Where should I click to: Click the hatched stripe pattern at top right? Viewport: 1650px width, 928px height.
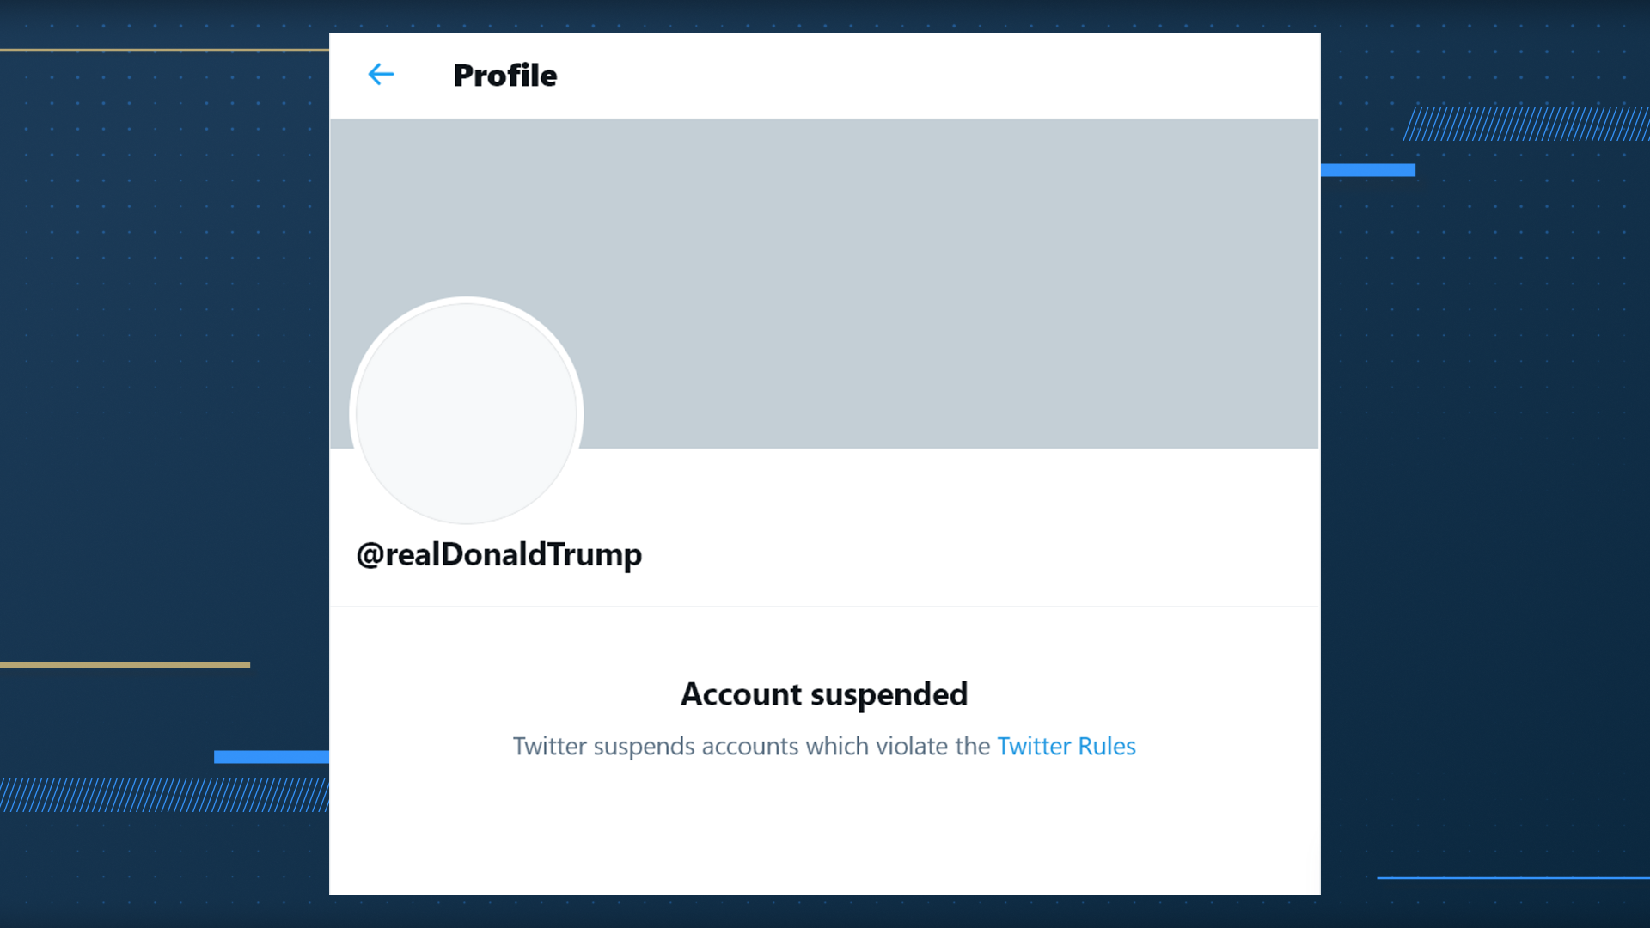tap(1526, 124)
